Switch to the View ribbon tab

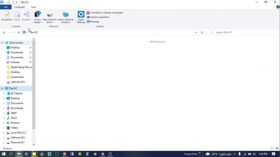tap(33, 7)
